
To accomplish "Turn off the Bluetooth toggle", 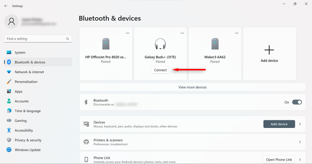I will coord(297,102).
